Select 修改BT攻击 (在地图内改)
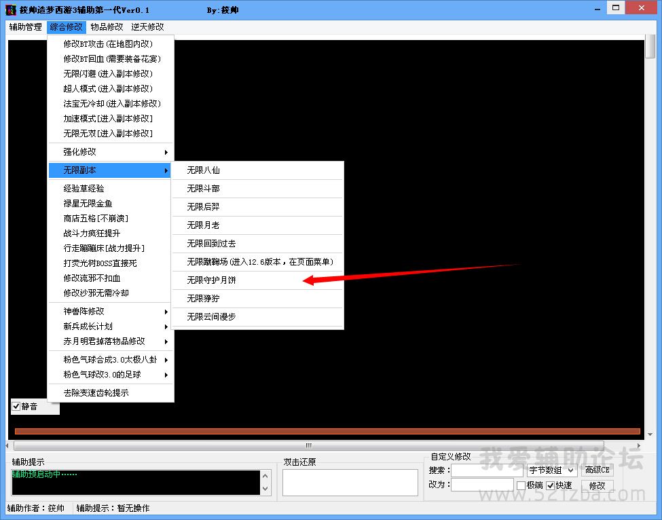 point(111,44)
